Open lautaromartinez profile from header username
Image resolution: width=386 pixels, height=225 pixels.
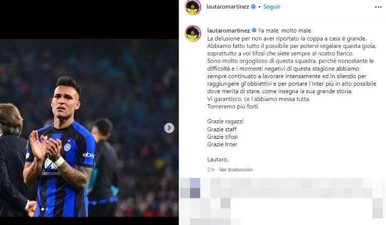228,7
